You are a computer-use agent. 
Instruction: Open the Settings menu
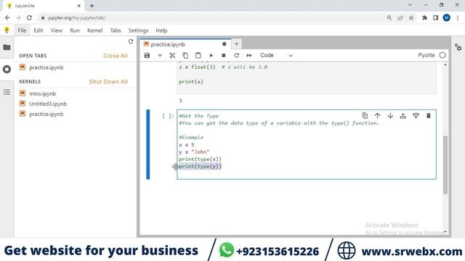138,30
